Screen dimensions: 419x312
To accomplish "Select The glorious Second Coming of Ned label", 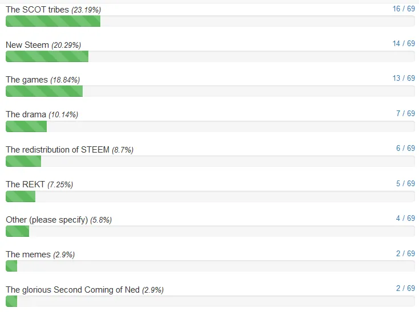I will pos(73,290).
